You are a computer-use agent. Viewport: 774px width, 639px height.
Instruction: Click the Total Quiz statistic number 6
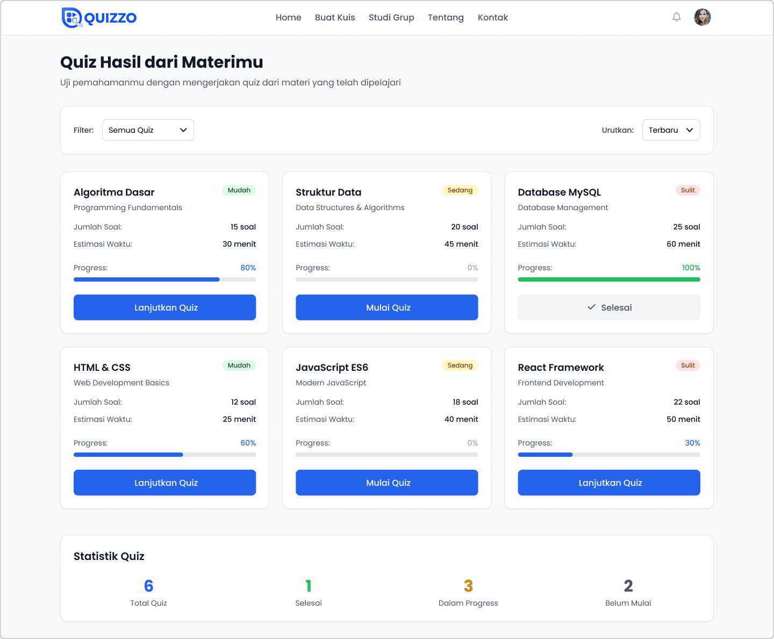point(149,586)
